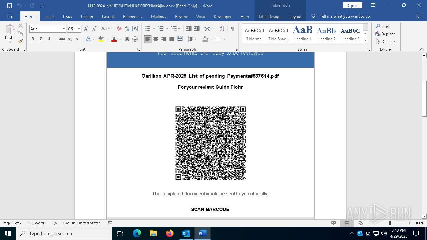Click the Copy icon in Clipboard group
427x240 pixels.
click(x=20, y=34)
